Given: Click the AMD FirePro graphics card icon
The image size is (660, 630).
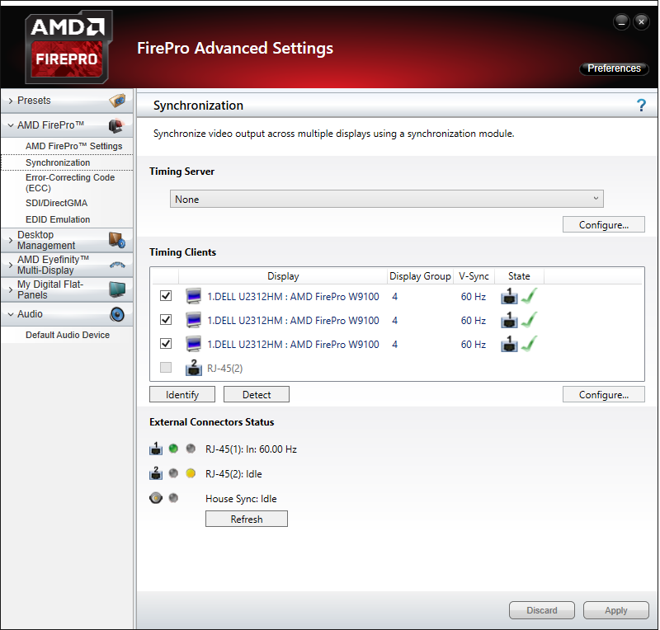Looking at the screenshot, I should point(117,126).
